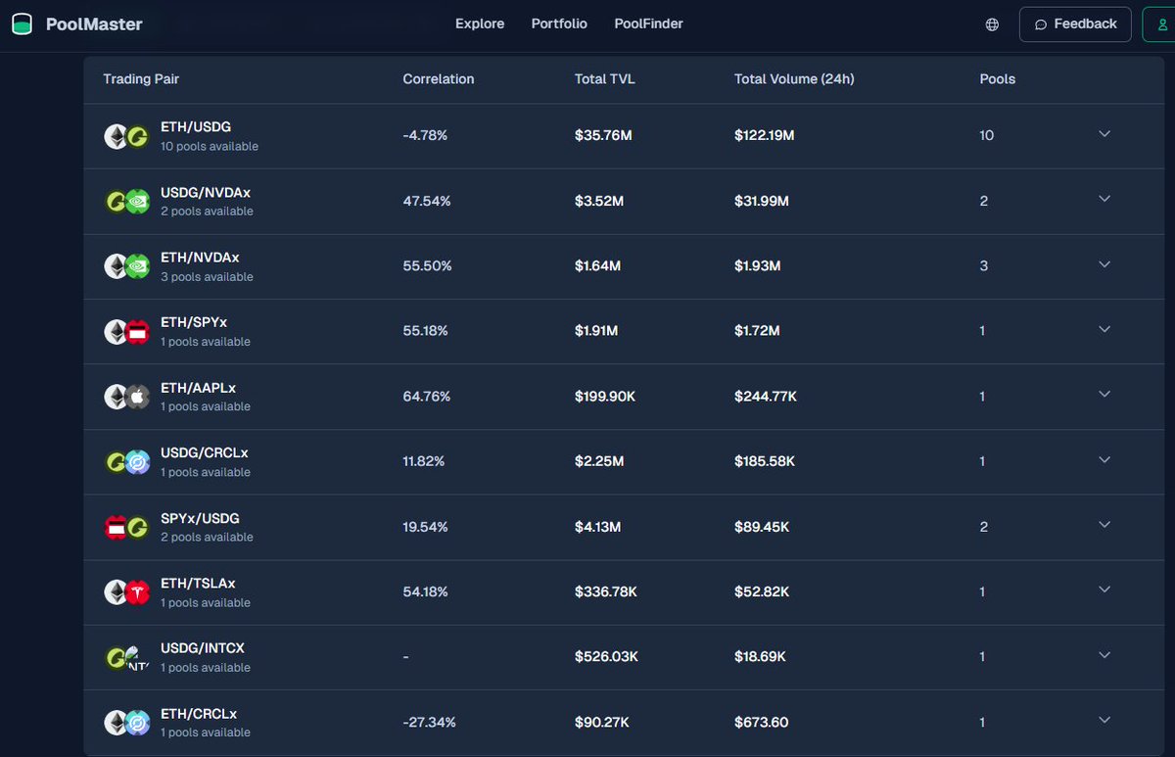The width and height of the screenshot is (1175, 757).
Task: Open the language globe icon
Action: point(992,24)
